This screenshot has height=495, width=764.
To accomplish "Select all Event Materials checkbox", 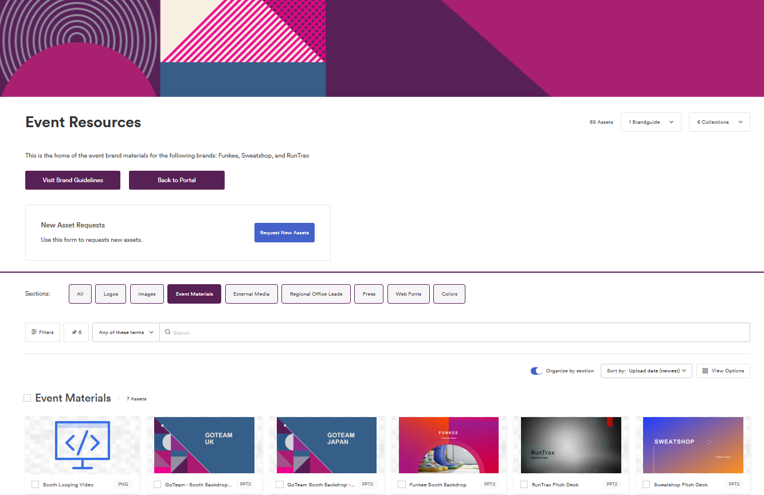I will 28,398.
